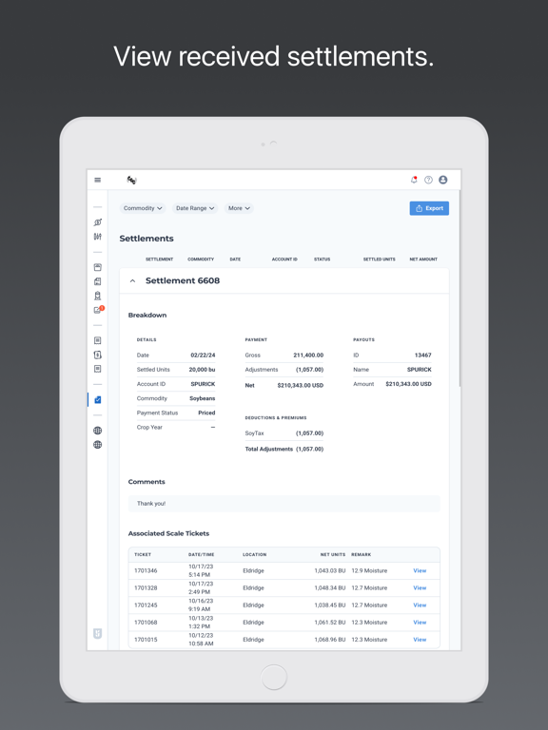Open the train-shaped sidebar icon
Screen dimensions: 548x730
click(x=97, y=296)
